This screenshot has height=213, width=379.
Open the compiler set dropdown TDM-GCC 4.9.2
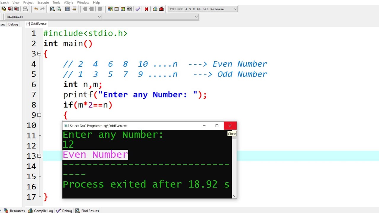(203, 9)
